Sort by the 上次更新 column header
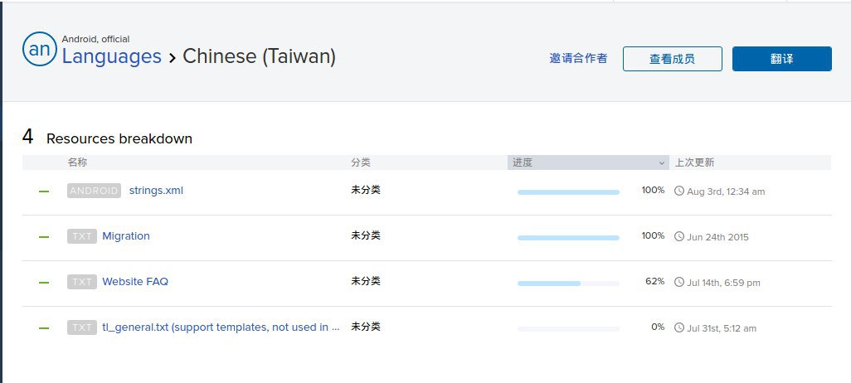The height and width of the screenshot is (383, 851). tap(694, 162)
